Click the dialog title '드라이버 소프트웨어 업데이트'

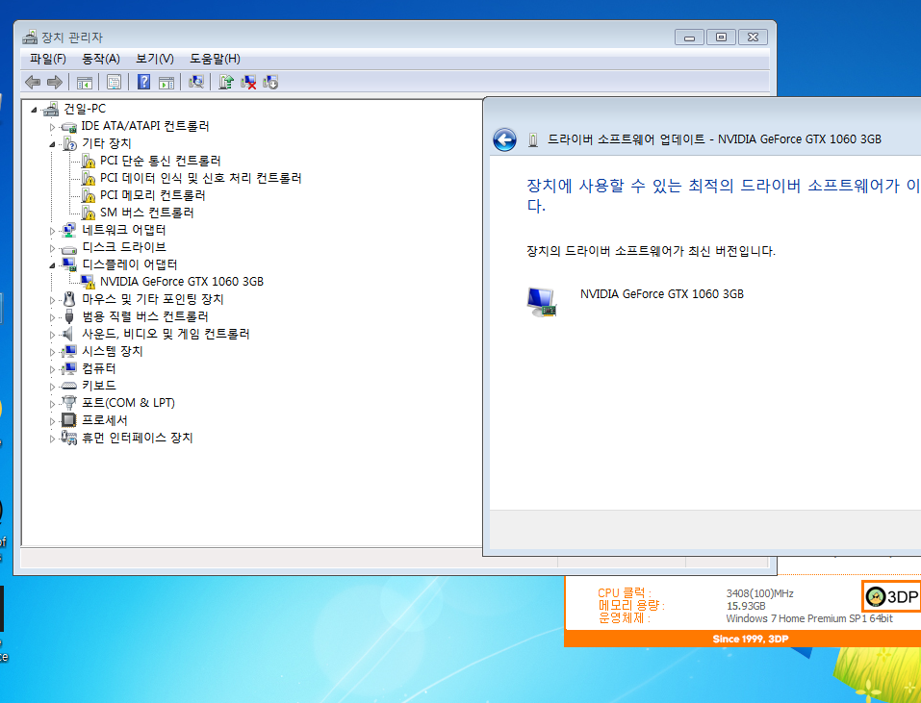(x=627, y=139)
